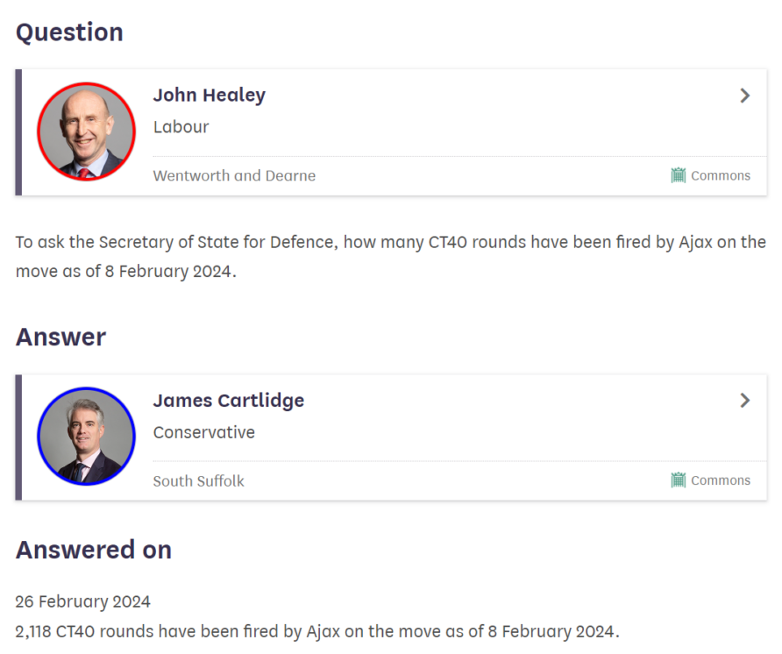Select the Labour party label
Image resolution: width=782 pixels, height=654 pixels.
click(x=181, y=127)
